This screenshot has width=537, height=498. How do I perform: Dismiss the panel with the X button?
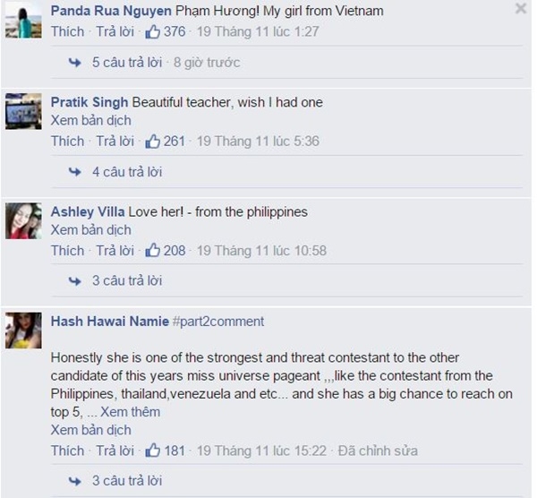tap(521, 8)
